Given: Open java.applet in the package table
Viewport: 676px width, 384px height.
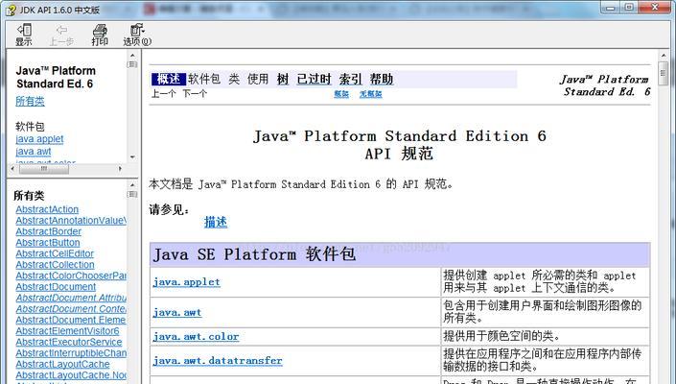Looking at the screenshot, I should [186, 281].
